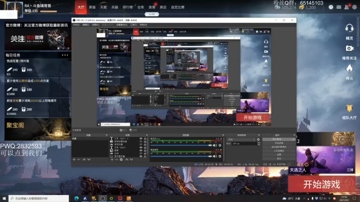360x202 pixels.
Task: Open the game mail envelope icon
Action: (x=339, y=7)
